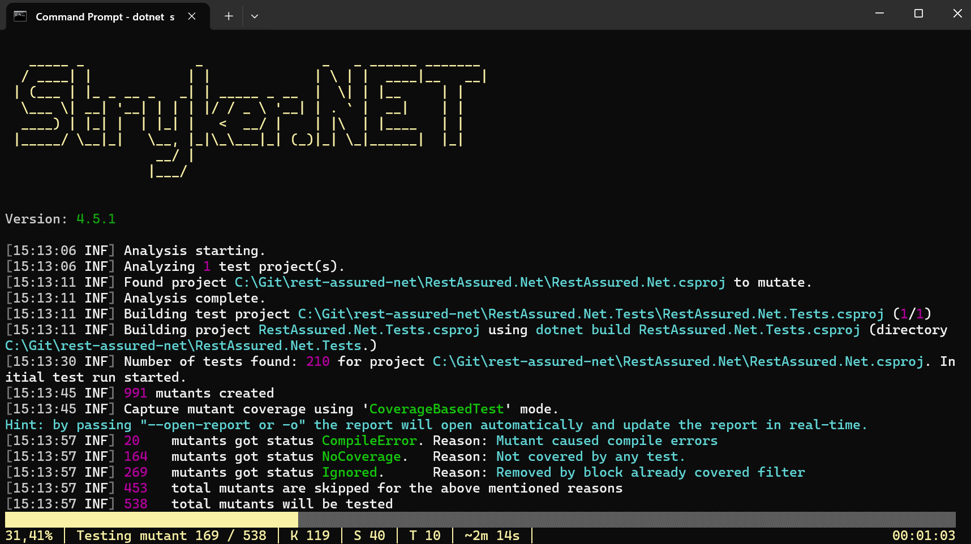Click the 00:01:03 elapsed time
Image resolution: width=971 pixels, height=544 pixels.
coord(923,536)
